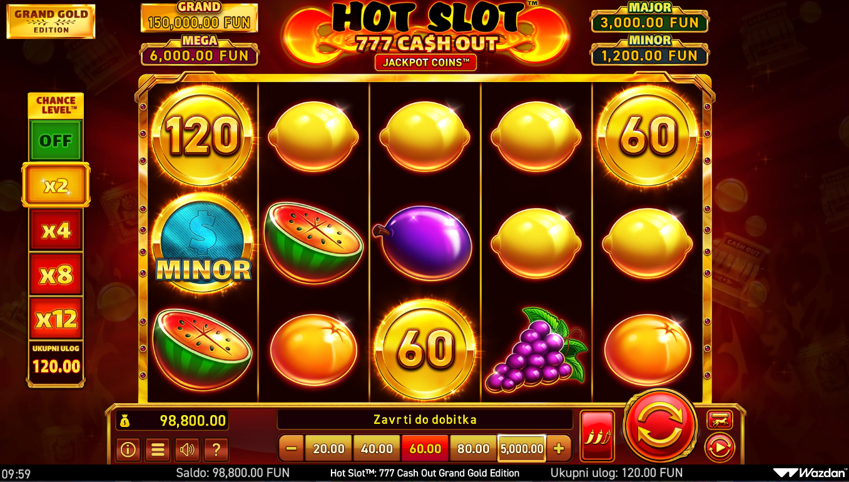Select the x4 Chance Level
849x482 pixels.
click(56, 231)
